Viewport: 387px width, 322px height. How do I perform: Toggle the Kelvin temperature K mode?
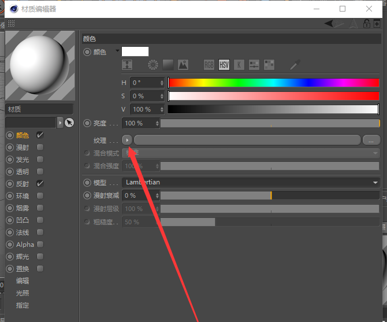239,65
